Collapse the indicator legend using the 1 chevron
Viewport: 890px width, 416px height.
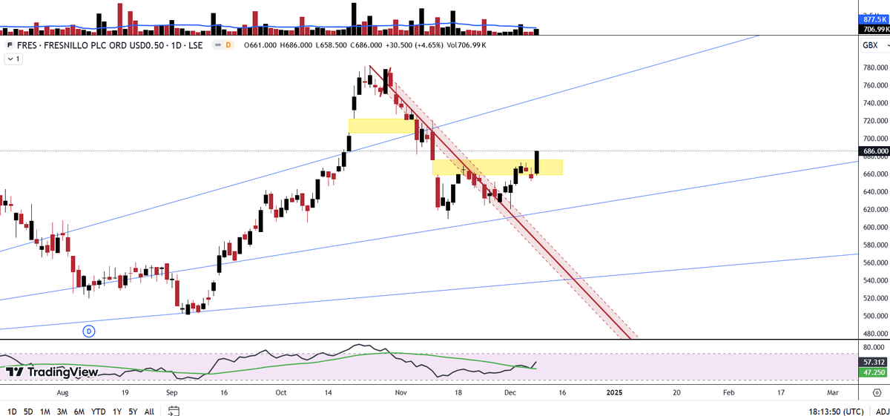click(x=13, y=59)
